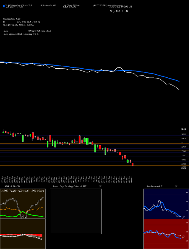Click the '93.23' price axis label
The height and width of the screenshot is (249, 189).
pyautogui.click(x=184, y=134)
